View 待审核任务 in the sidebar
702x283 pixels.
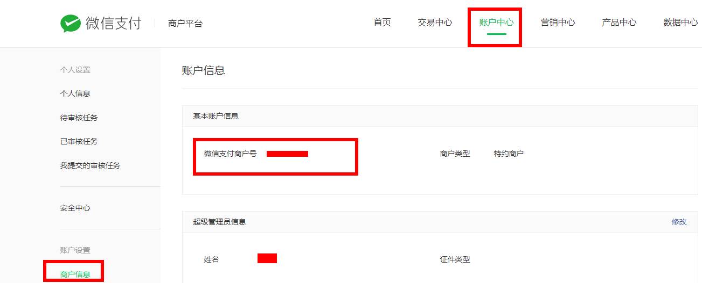coord(79,118)
